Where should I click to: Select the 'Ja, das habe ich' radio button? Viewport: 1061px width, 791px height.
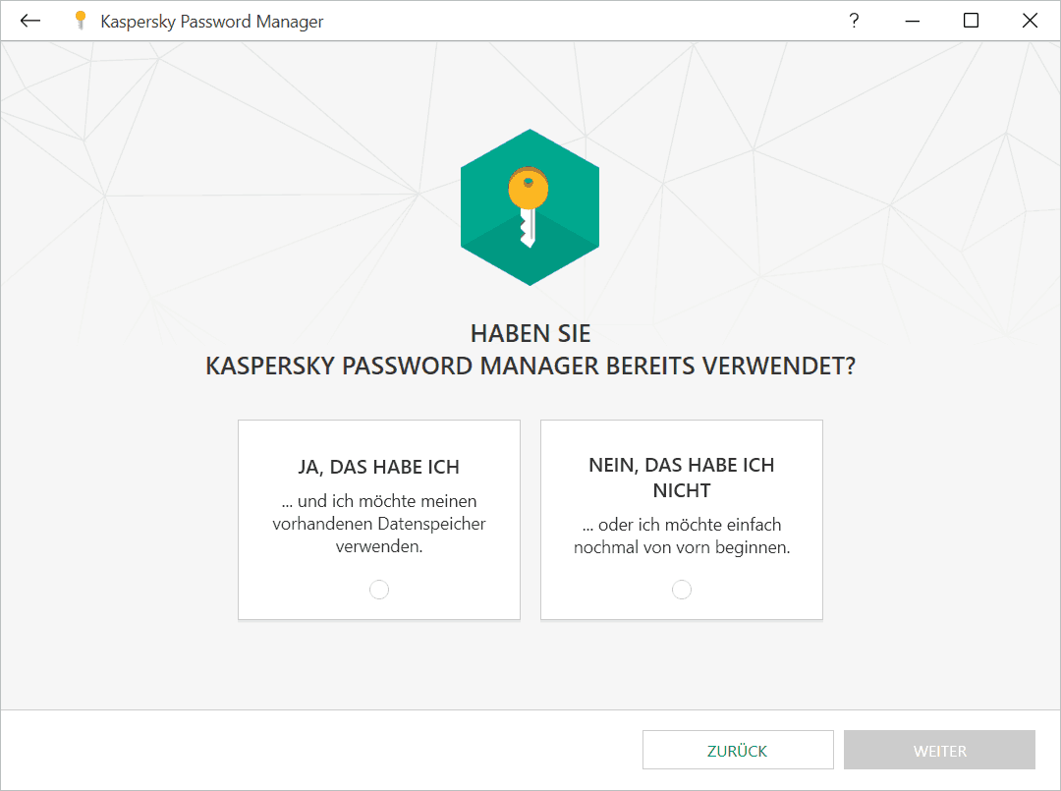tap(379, 590)
